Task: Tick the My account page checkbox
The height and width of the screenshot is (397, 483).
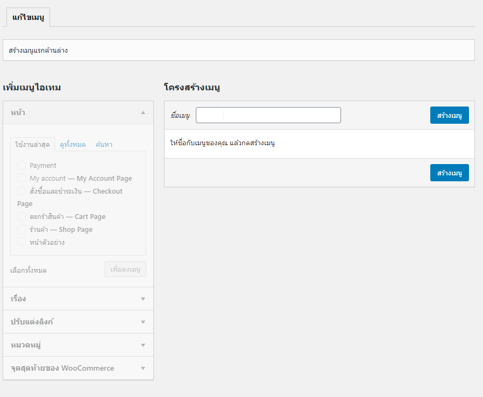Action: point(22,178)
